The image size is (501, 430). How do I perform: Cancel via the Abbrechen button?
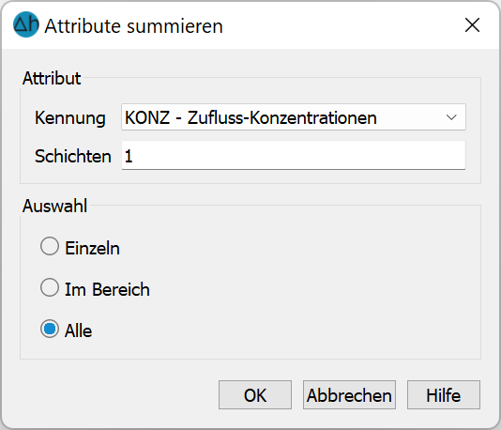(349, 395)
